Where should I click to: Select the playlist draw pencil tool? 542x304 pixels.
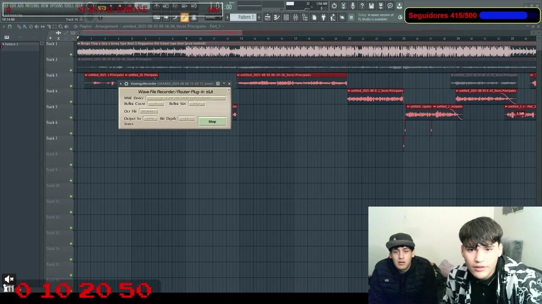pyautogui.click(x=19, y=27)
